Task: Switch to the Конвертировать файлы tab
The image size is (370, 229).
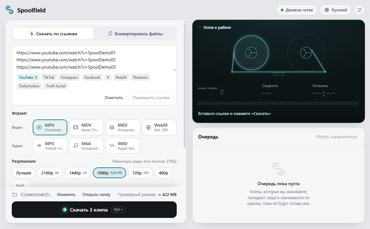Action: 135,33
